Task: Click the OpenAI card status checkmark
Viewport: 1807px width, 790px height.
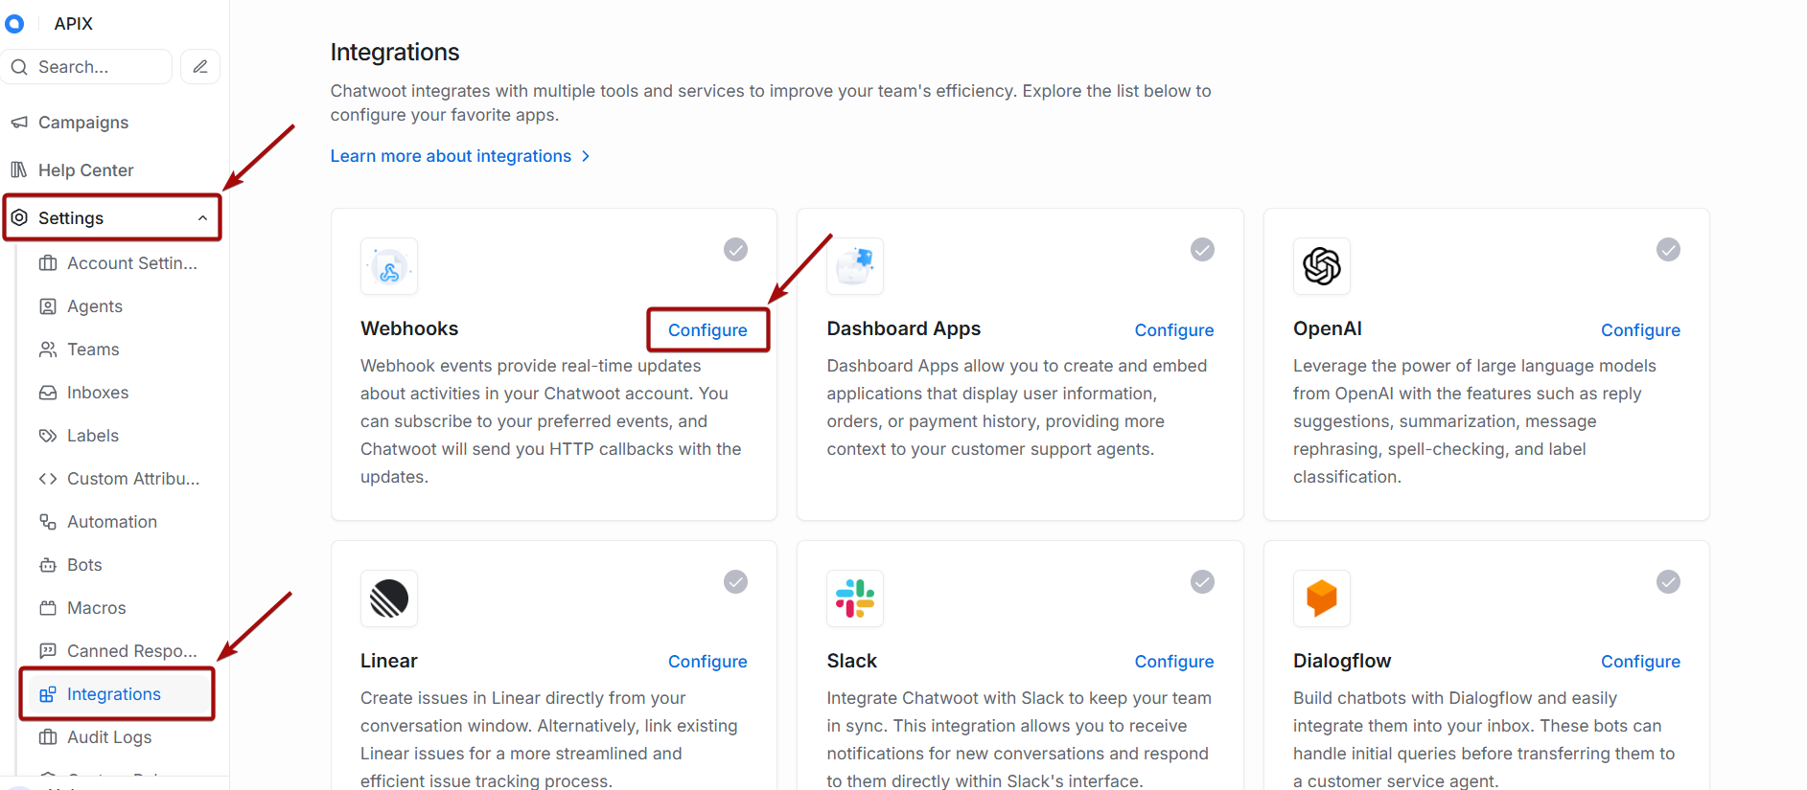Action: [1668, 250]
